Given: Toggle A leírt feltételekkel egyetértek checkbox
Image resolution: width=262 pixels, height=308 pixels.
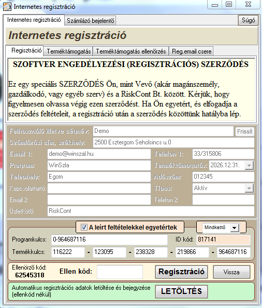Looking at the screenshot, I should pyautogui.click(x=84, y=227).
